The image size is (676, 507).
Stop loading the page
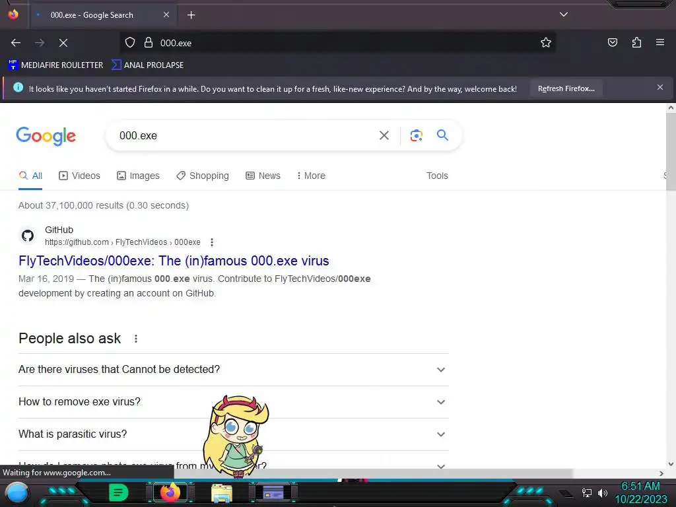(x=63, y=43)
